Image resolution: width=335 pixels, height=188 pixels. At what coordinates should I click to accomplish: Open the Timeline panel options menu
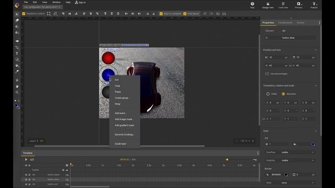pos(258,153)
